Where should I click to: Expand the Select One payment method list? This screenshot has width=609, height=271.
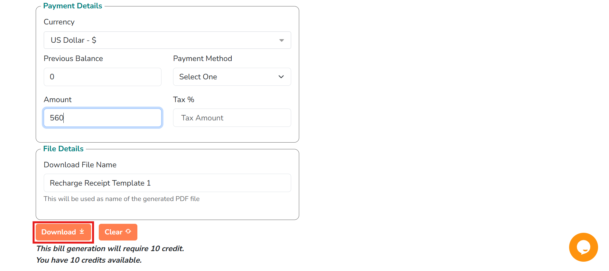tap(232, 77)
